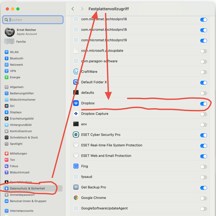216x216 pixels.
Task: Select Bluetooth in the sidebar
Action: click(16, 58)
